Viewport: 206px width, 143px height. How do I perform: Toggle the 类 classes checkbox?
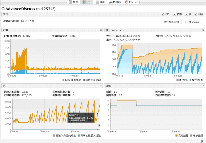186,14
